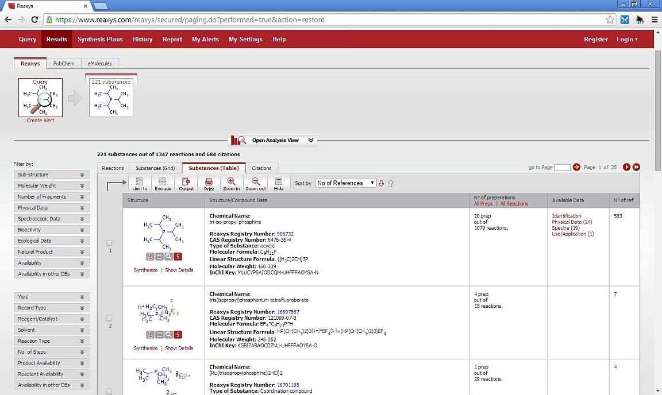
Task: Go back with the browser back arrow
Action: point(7,20)
